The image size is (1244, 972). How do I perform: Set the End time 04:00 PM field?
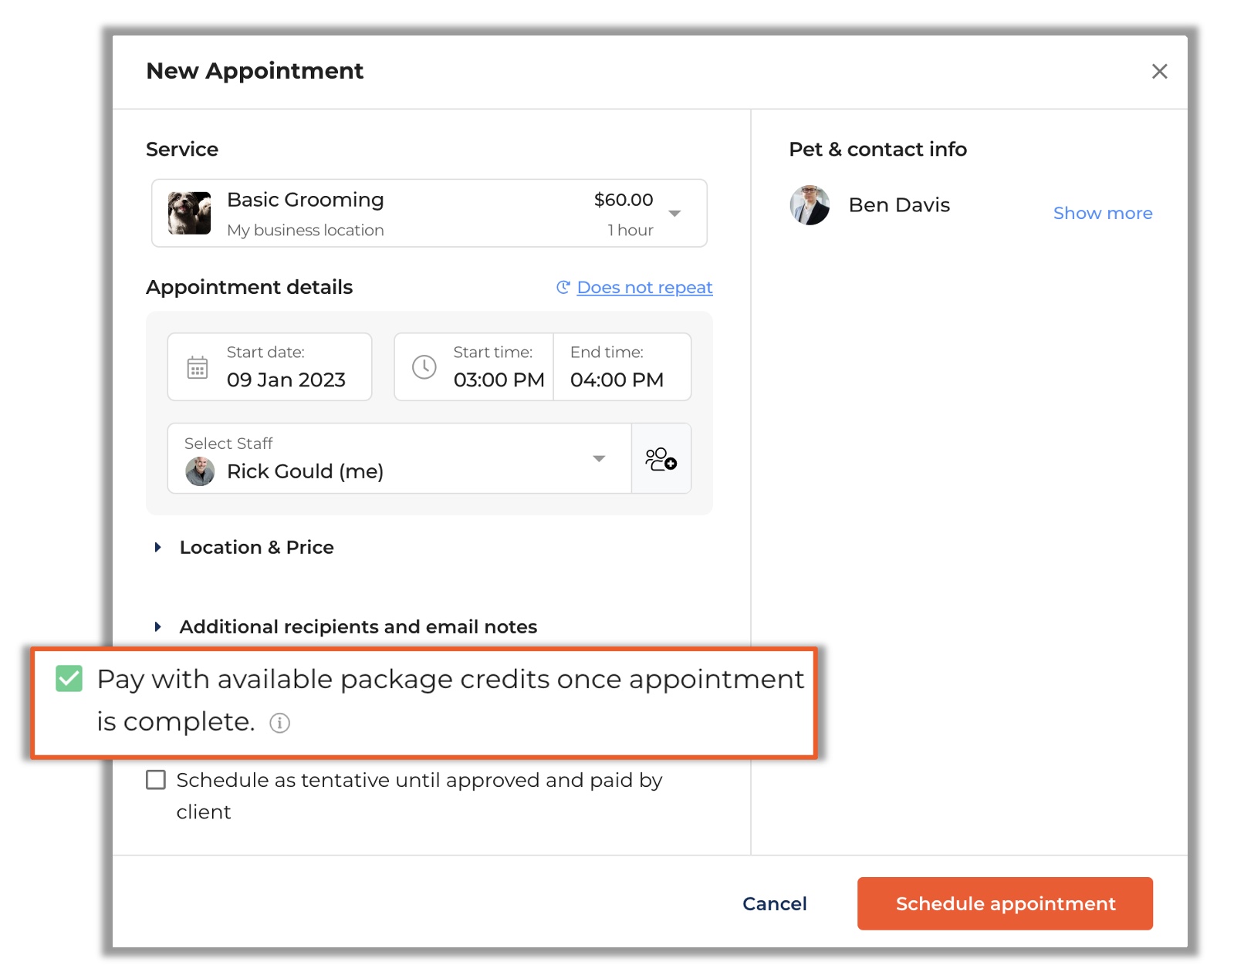622,366
